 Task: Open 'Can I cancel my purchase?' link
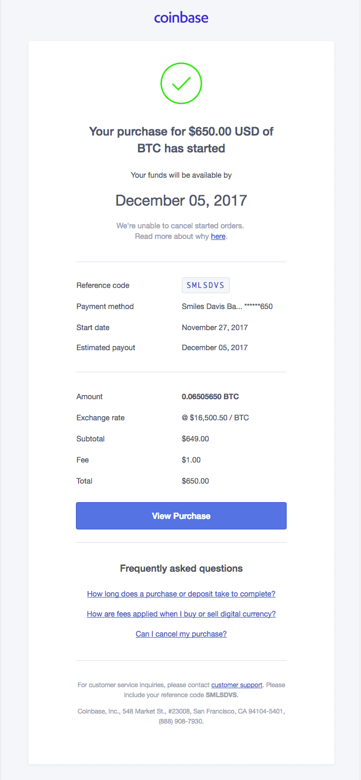pos(181,634)
